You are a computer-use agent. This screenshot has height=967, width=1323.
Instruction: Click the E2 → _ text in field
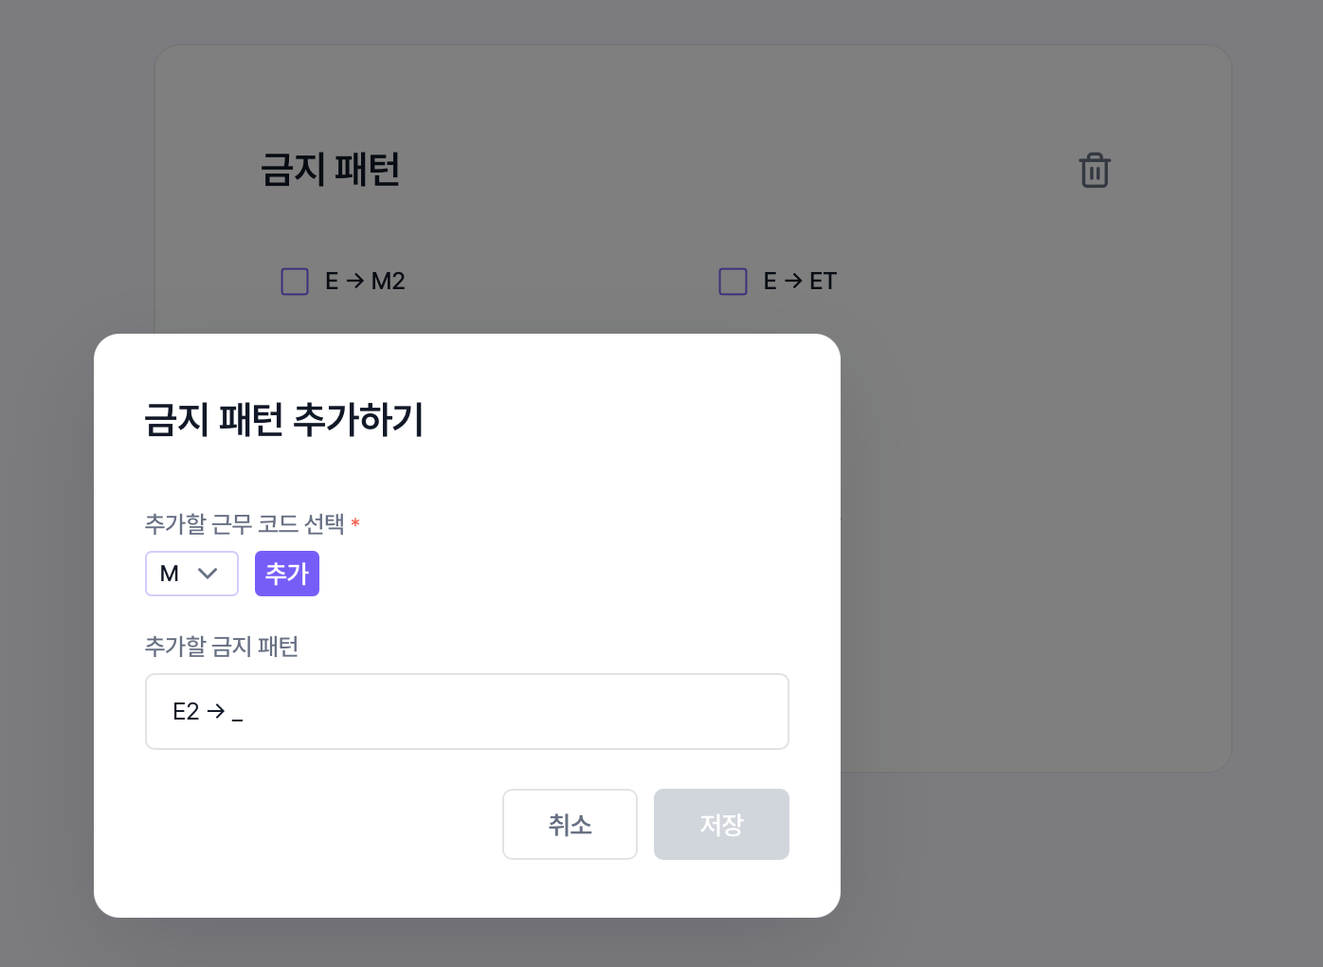pyautogui.click(x=208, y=711)
